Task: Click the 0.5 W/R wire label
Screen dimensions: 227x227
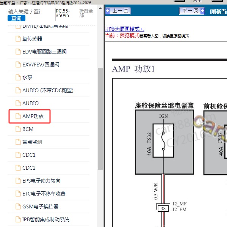Action: (156, 191)
